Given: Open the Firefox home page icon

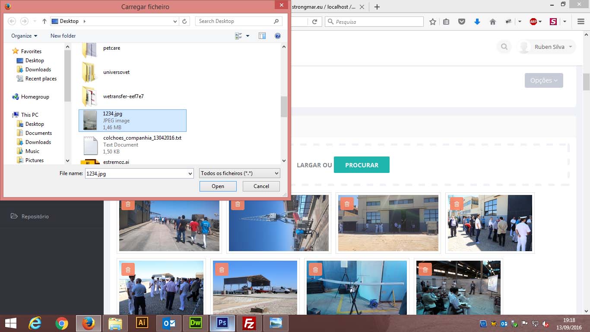Looking at the screenshot, I should (x=492, y=22).
